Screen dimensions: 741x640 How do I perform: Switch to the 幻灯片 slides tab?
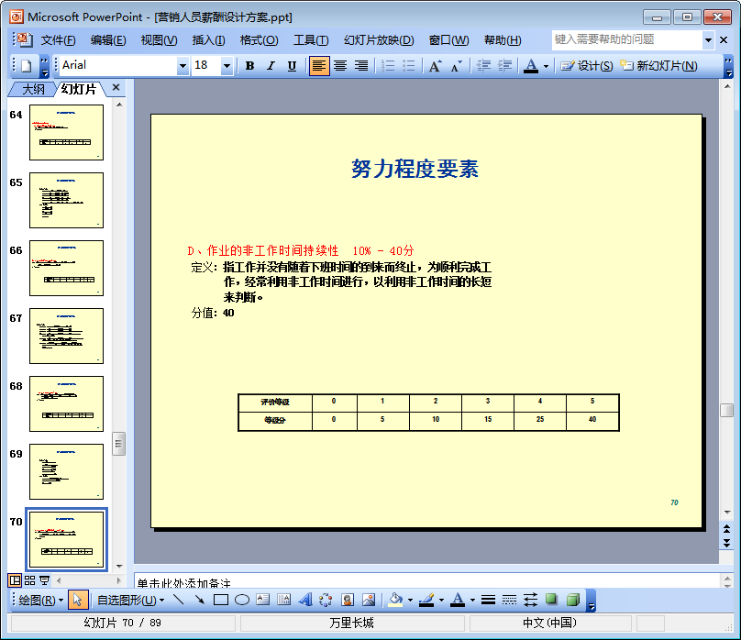coord(79,89)
